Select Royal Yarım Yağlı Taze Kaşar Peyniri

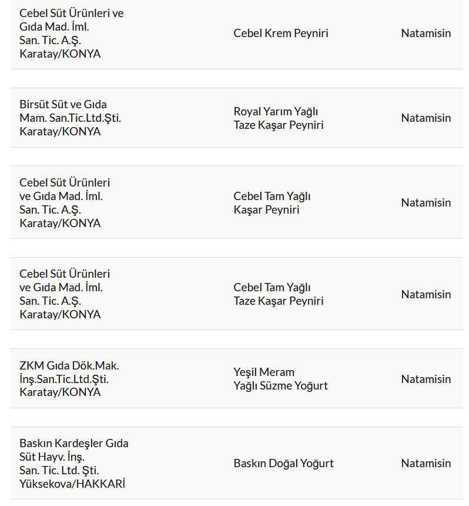pos(278,118)
